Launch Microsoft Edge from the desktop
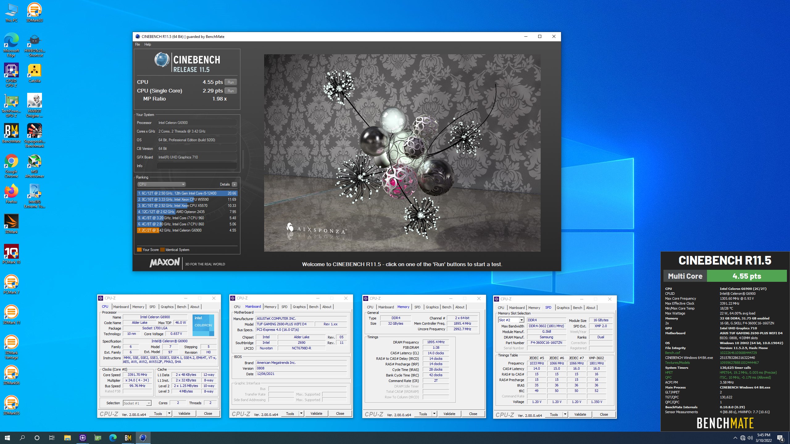790x444 pixels. 11,45
